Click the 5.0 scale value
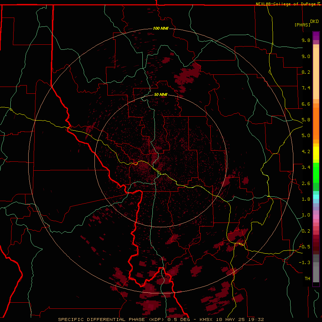 pyautogui.click(x=306, y=136)
